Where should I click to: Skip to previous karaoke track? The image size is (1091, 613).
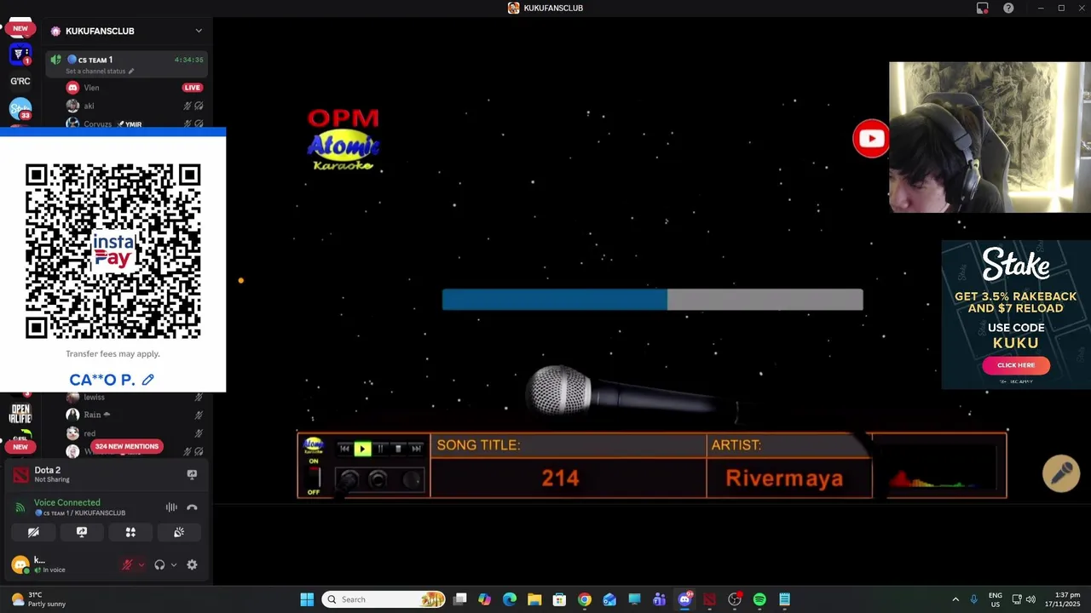coord(344,449)
